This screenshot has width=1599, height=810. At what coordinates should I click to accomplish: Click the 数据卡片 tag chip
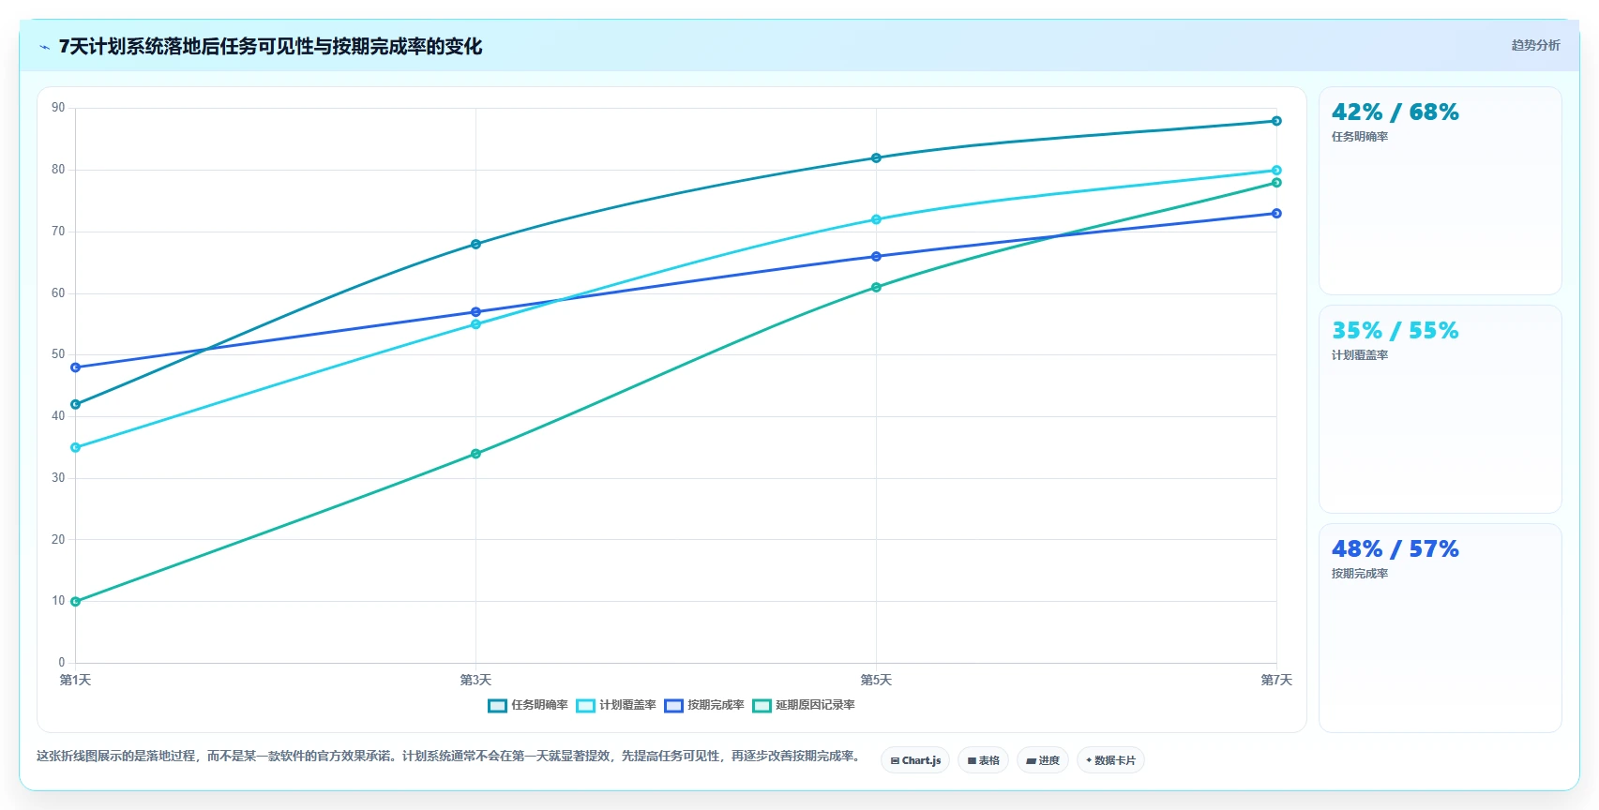tap(1110, 760)
